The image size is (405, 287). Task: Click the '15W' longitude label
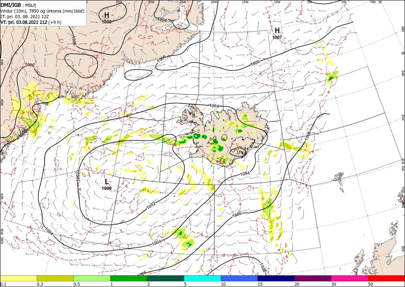tap(245, 2)
